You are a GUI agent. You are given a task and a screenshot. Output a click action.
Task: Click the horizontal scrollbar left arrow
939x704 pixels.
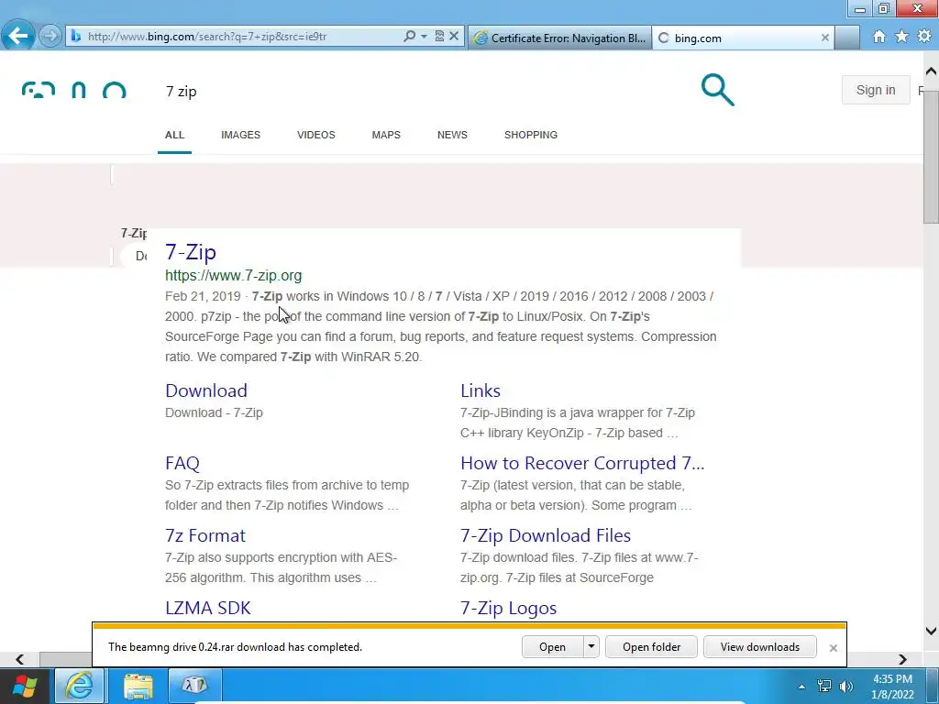(x=20, y=659)
